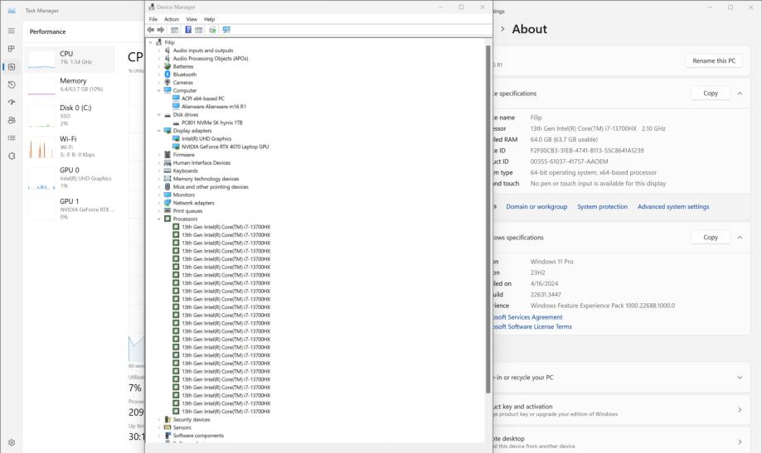Open Task Manager settings gear icon
The width and height of the screenshot is (762, 453).
(x=11, y=442)
